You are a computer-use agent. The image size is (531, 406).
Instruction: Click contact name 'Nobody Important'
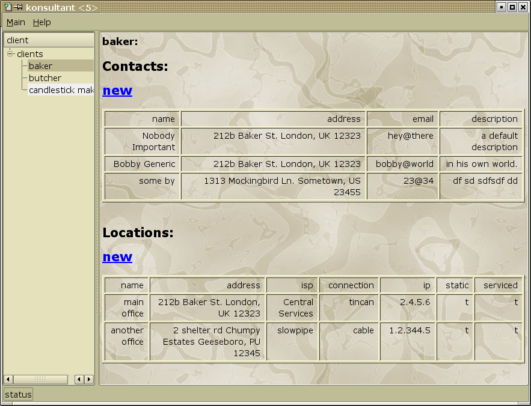point(153,141)
